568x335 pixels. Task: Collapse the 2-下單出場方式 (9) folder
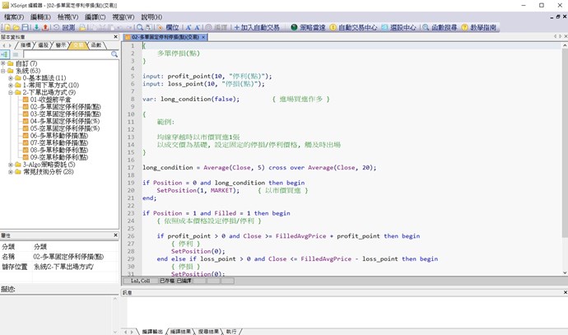[x=11, y=92]
